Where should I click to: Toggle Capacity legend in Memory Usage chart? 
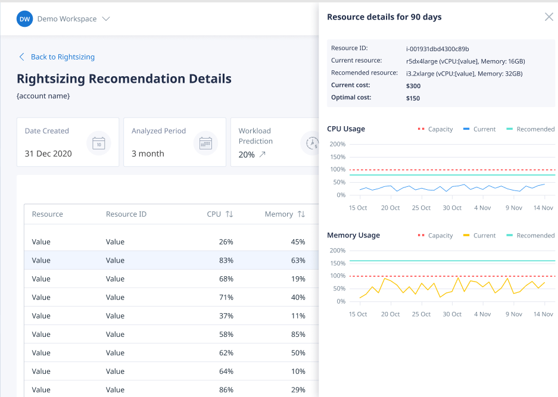pos(435,236)
